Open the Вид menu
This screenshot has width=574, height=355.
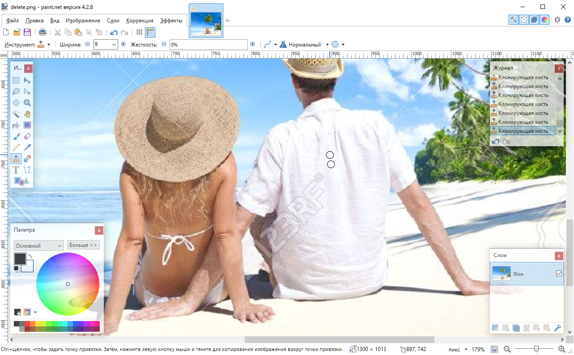coord(55,21)
